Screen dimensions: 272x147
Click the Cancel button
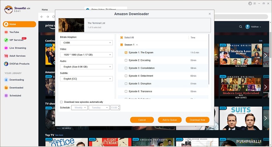(142, 120)
